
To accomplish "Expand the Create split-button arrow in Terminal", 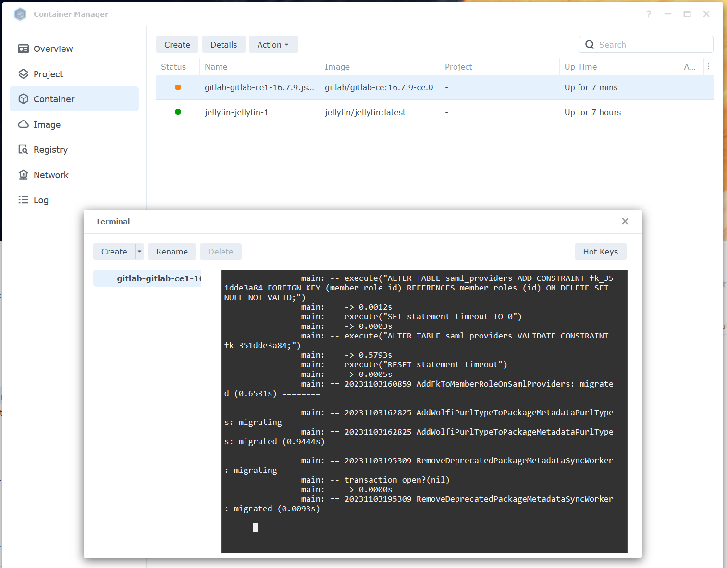I will tap(140, 251).
